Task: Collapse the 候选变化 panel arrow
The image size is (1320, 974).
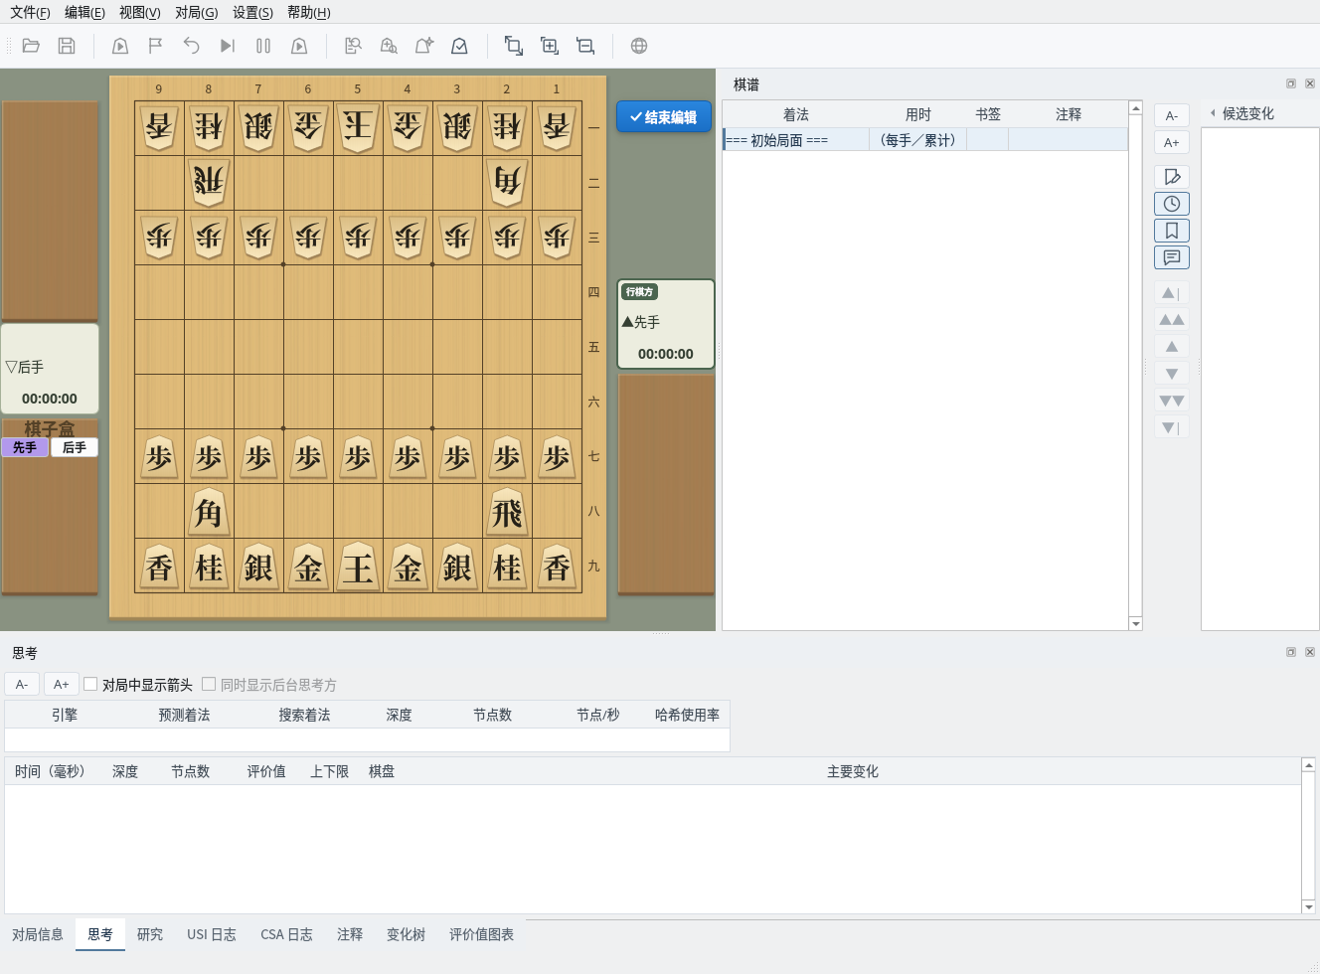Action: point(1213,113)
